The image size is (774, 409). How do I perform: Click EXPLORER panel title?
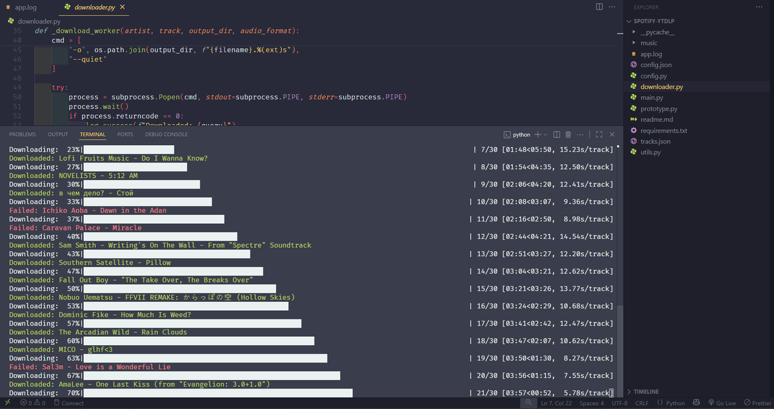tap(646, 7)
